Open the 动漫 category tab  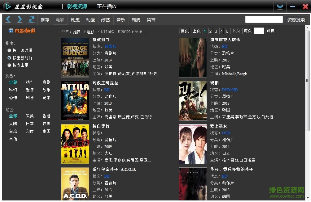click(90, 20)
